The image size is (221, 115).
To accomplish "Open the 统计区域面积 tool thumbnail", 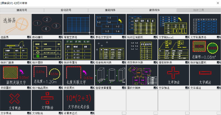I will 142,24.
